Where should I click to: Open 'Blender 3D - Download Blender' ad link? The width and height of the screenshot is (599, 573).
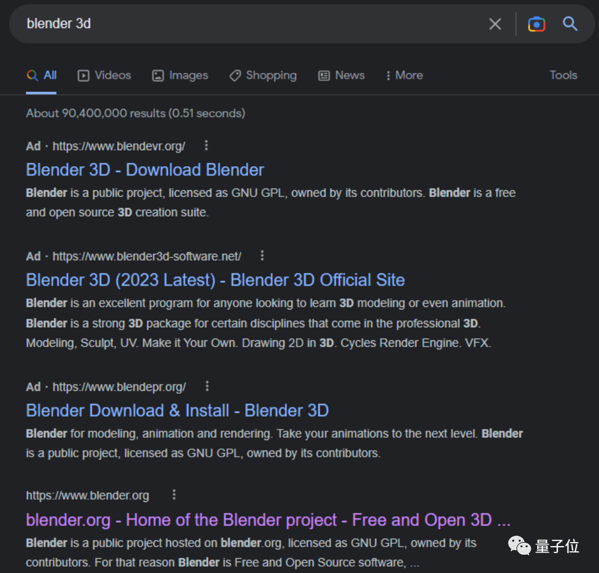point(145,170)
